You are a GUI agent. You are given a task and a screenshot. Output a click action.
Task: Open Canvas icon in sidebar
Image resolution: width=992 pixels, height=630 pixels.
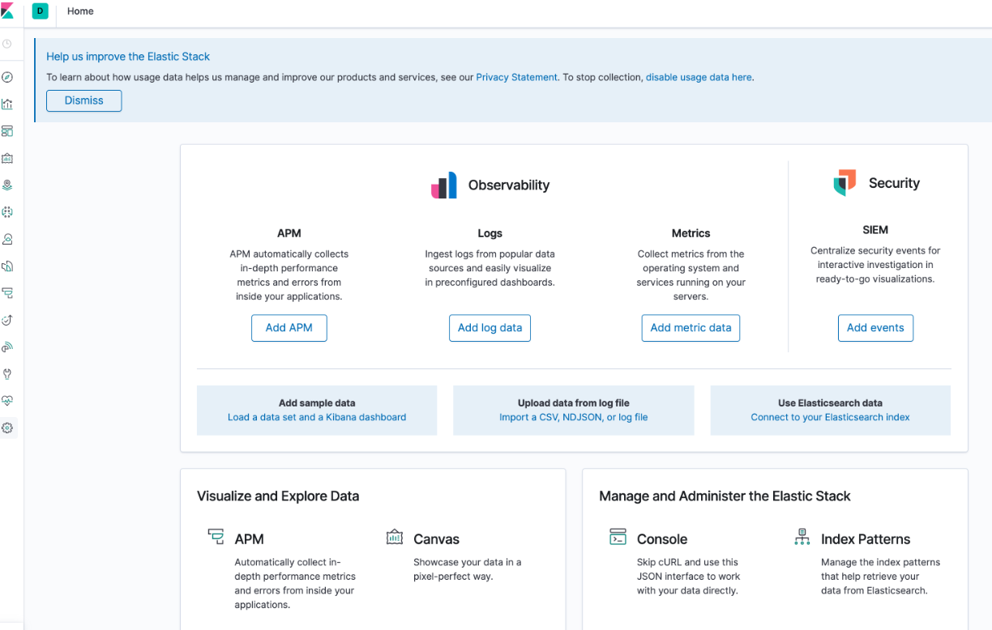point(7,158)
